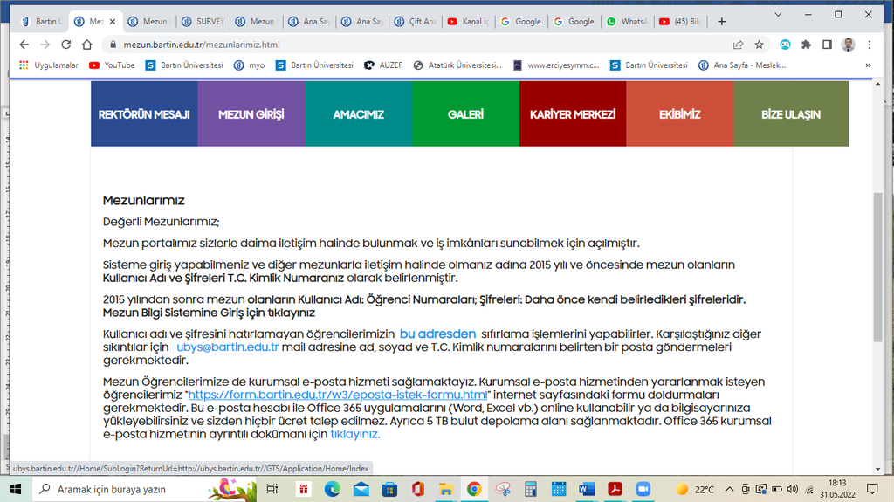This screenshot has height=502, width=894.
Task: Open the myo bookmark
Action: pyautogui.click(x=250, y=65)
